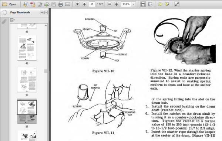Open the thumbnail options menu dropdown
Screen dimensions: 222x141
click(x=13, y=20)
